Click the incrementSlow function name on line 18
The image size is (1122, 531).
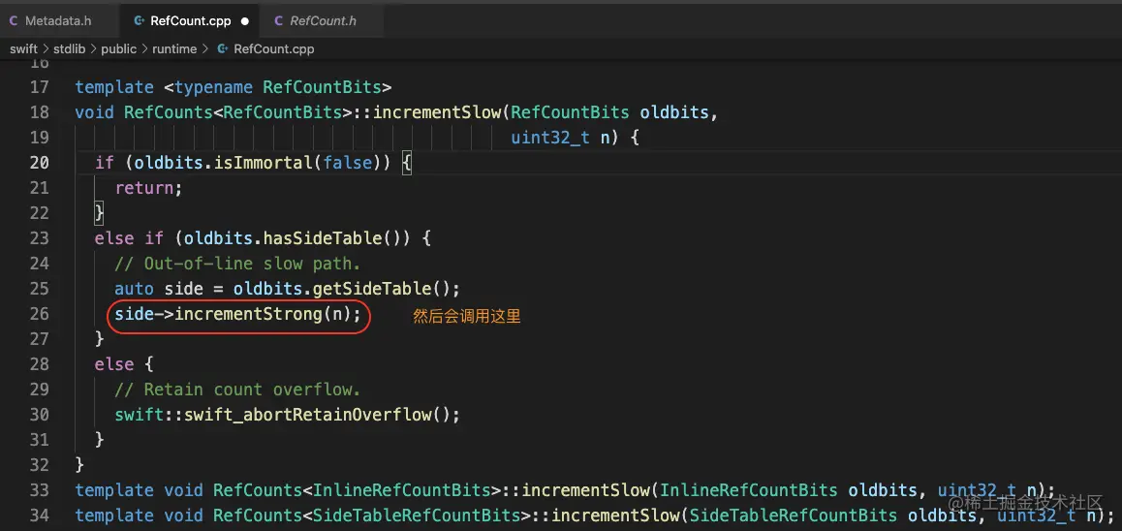(438, 112)
